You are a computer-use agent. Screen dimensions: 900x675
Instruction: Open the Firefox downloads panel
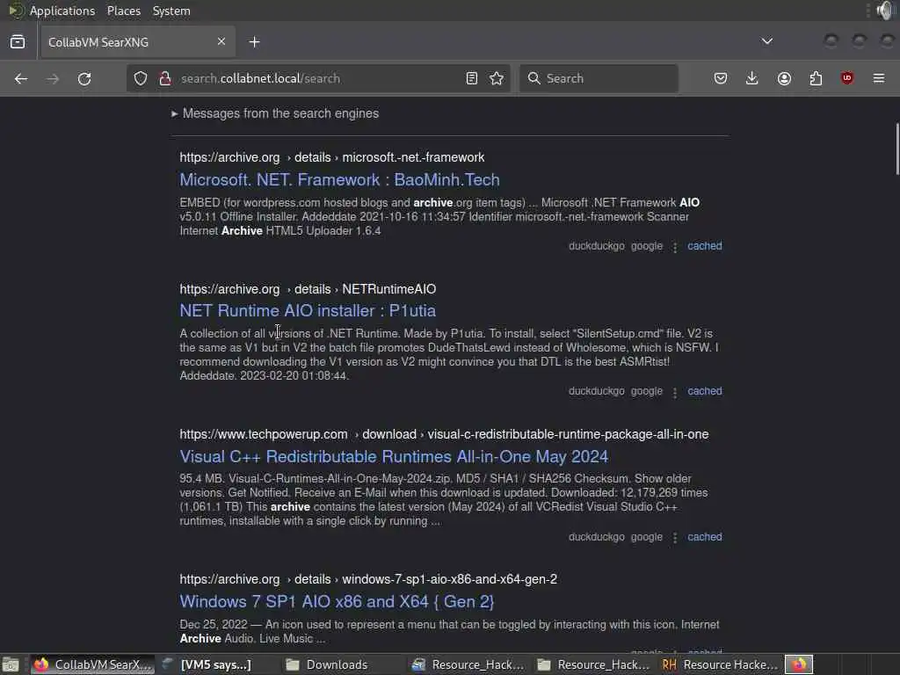point(752,78)
